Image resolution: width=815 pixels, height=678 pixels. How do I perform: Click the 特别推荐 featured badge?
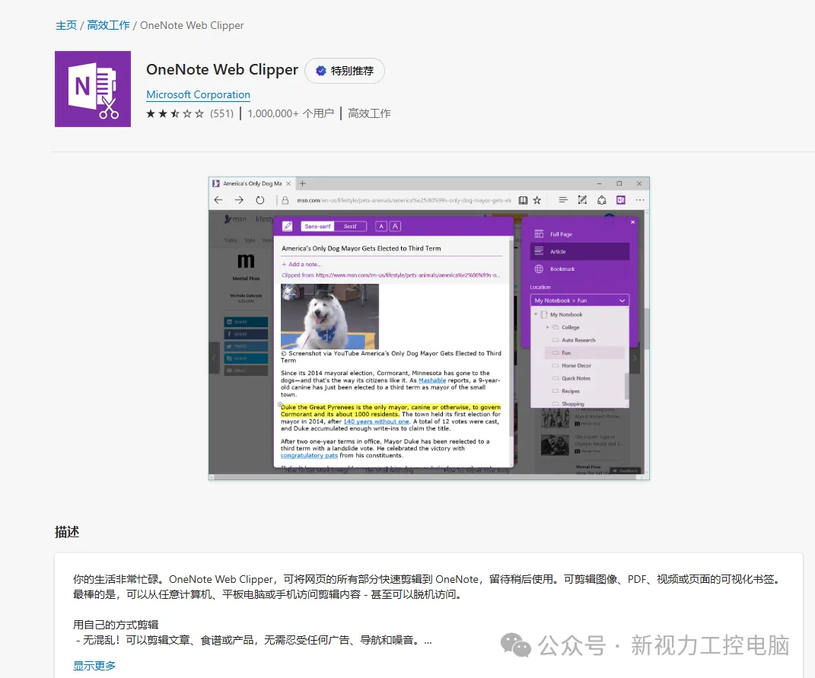[x=345, y=71]
